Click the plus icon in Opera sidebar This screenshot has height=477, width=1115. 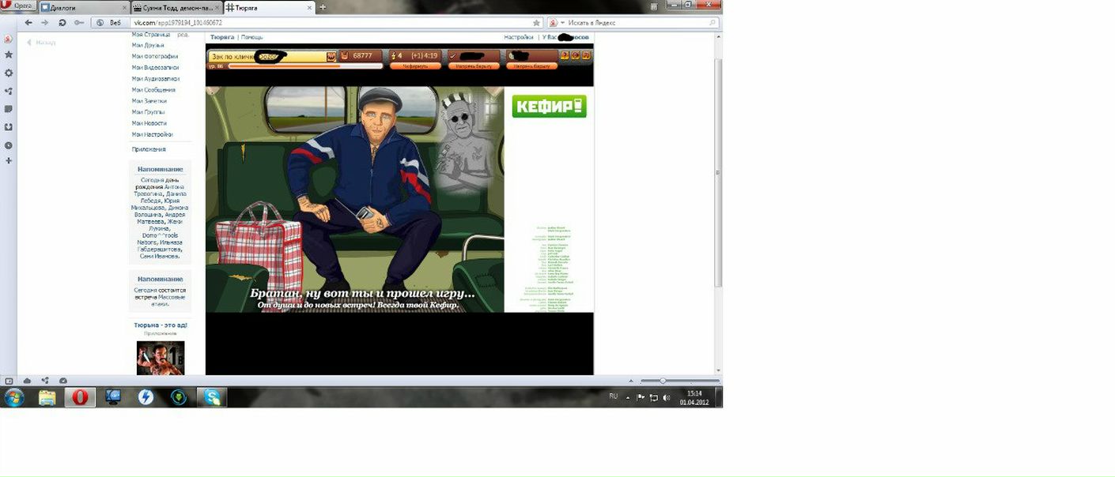coord(9,161)
